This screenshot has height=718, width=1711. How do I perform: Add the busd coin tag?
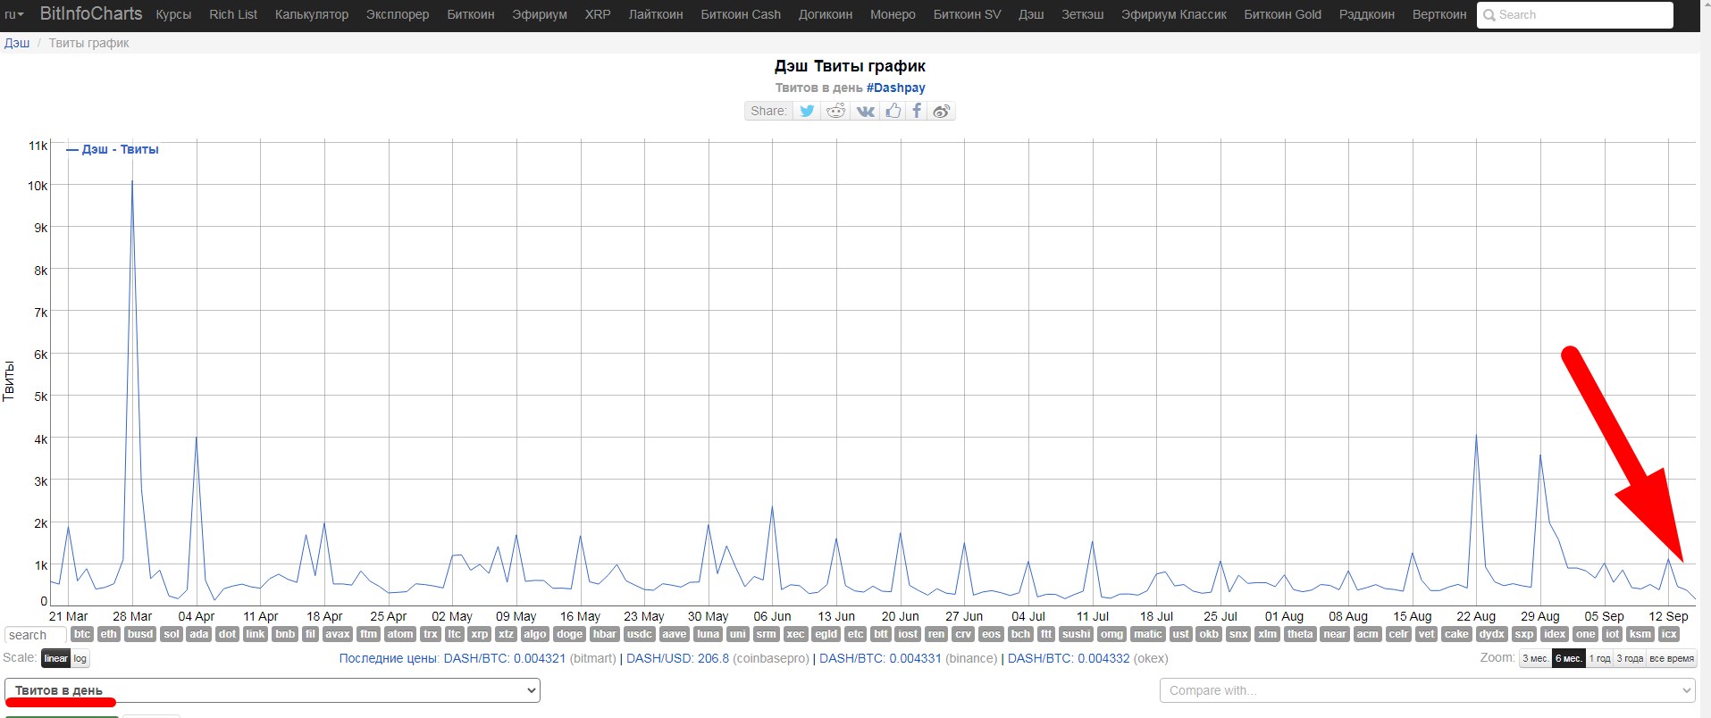point(140,634)
